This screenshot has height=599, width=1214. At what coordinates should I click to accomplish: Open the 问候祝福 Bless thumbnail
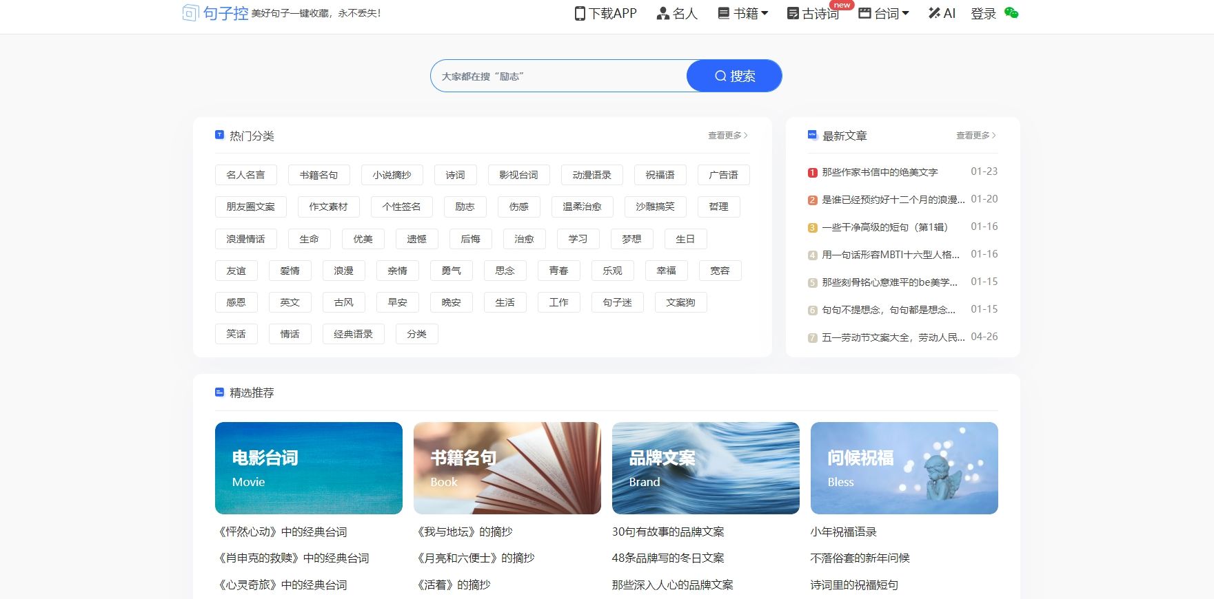[904, 468]
